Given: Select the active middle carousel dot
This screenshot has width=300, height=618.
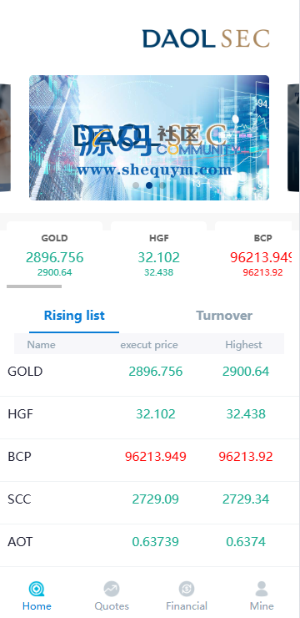Looking at the screenshot, I should pyautogui.click(x=149, y=185).
